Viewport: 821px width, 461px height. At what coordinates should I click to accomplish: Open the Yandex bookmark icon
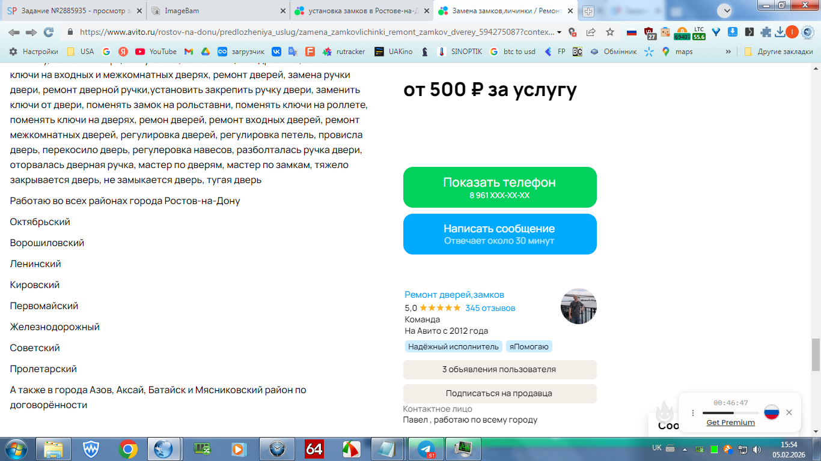[123, 52]
